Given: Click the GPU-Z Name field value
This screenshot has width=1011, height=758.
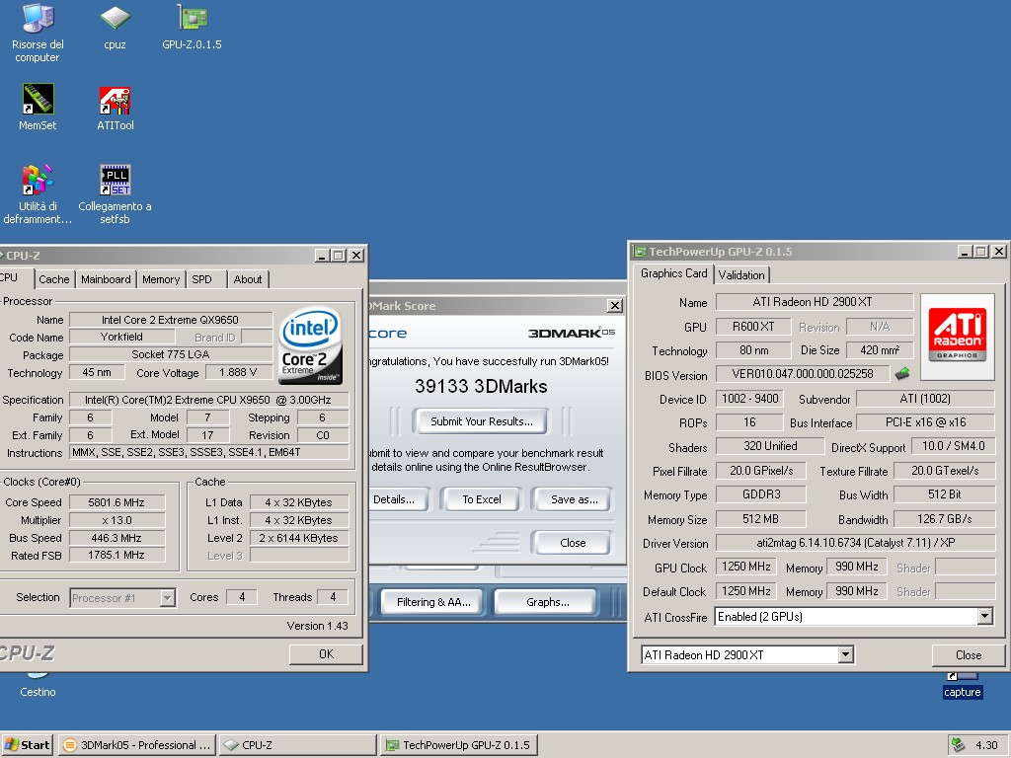Looking at the screenshot, I should click(815, 302).
